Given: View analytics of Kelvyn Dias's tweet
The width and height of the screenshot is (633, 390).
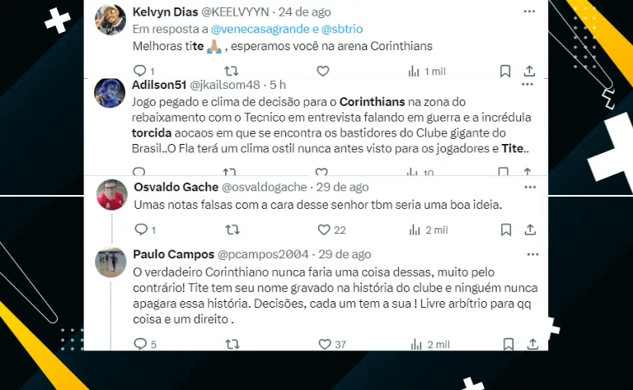Looking at the screenshot, I should point(412,72).
